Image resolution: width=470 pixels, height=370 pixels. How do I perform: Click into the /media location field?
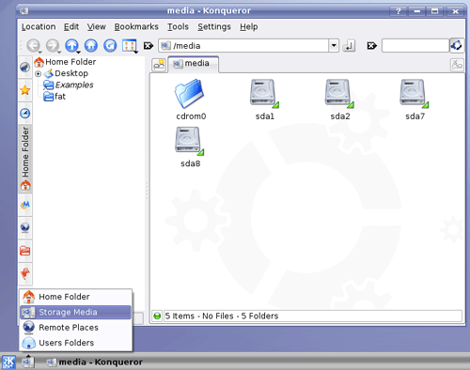coord(243,46)
